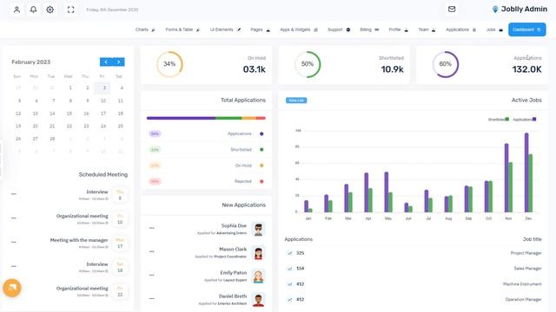Go to next calendar month
Screen dimensions: 556x312
(x=118, y=62)
